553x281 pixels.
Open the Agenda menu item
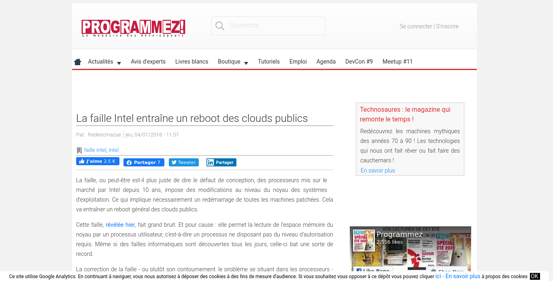click(x=326, y=62)
